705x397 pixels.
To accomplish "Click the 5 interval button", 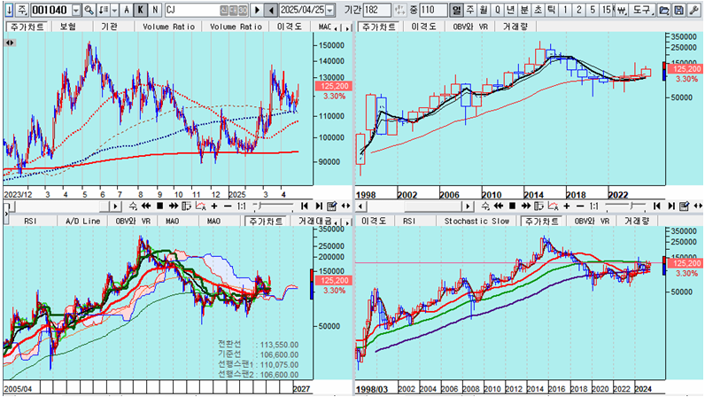I will coord(593,10).
